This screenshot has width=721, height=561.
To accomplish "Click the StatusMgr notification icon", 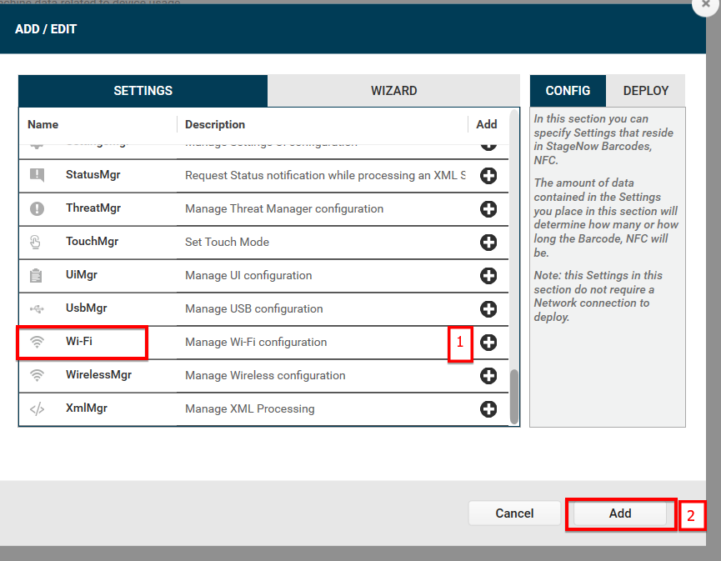I will [x=37, y=176].
